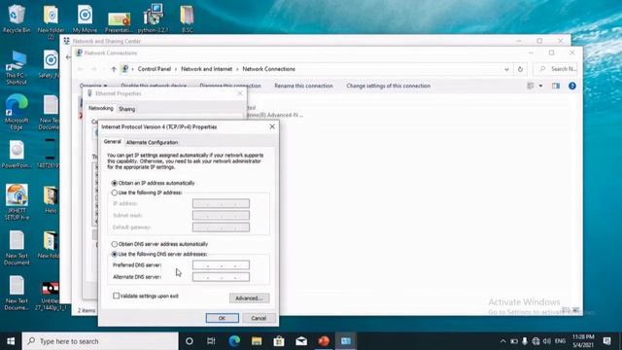The width and height of the screenshot is (622, 350).
Task: Launch Edge from the taskbar
Action: point(234,341)
